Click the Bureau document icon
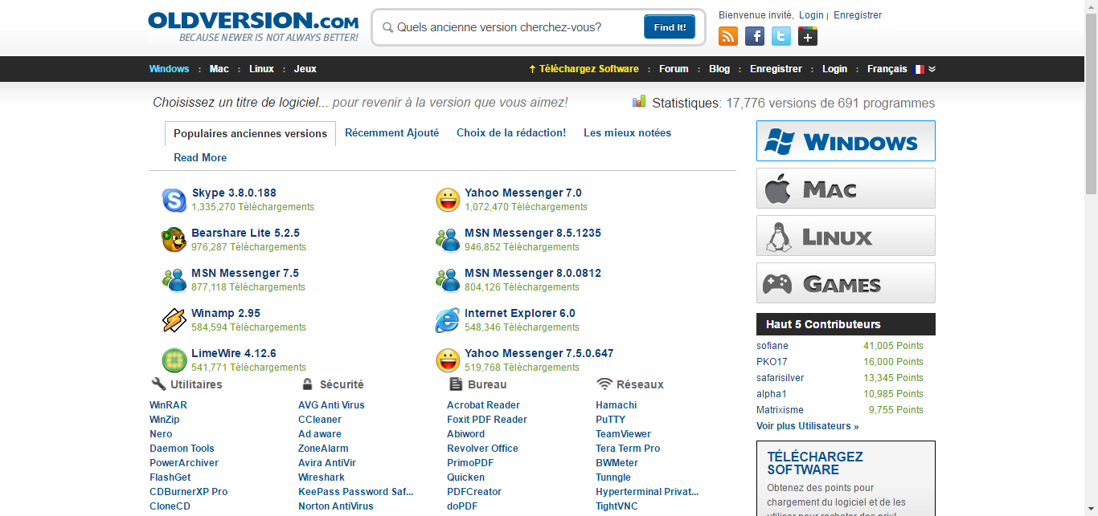This screenshot has height=516, width=1098. (456, 384)
